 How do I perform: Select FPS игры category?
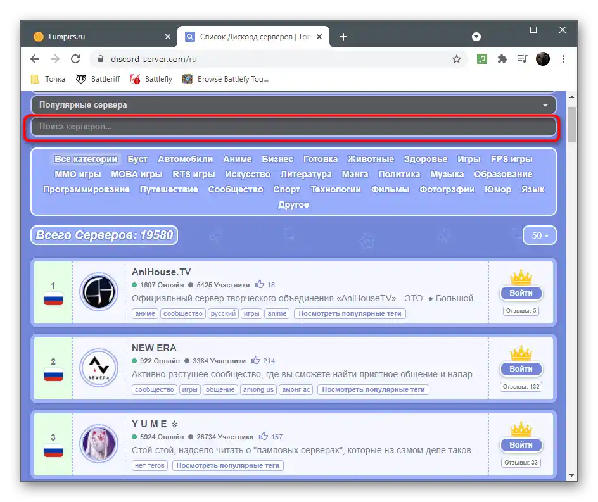click(x=511, y=159)
